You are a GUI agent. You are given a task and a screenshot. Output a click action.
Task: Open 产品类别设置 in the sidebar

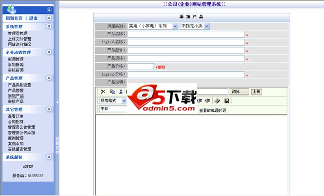click(x=19, y=85)
